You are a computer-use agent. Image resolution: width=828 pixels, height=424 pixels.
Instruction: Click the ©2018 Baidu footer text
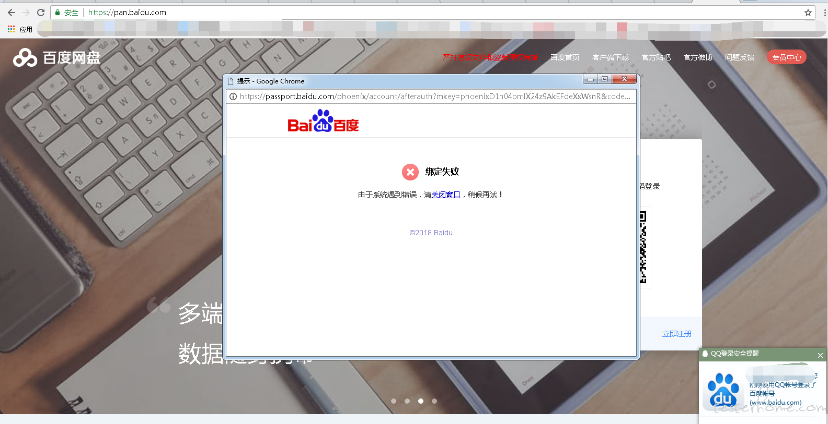pyautogui.click(x=431, y=233)
